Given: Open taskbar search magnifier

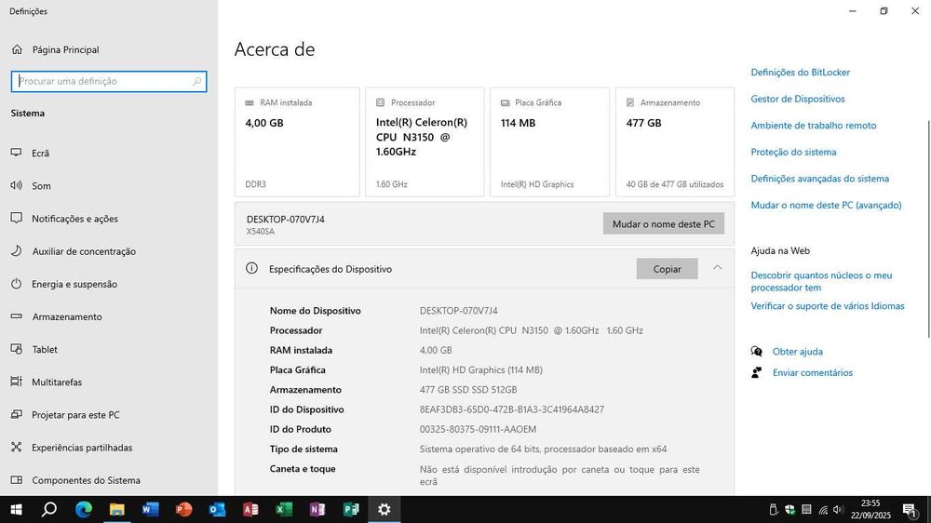Looking at the screenshot, I should pos(50,509).
